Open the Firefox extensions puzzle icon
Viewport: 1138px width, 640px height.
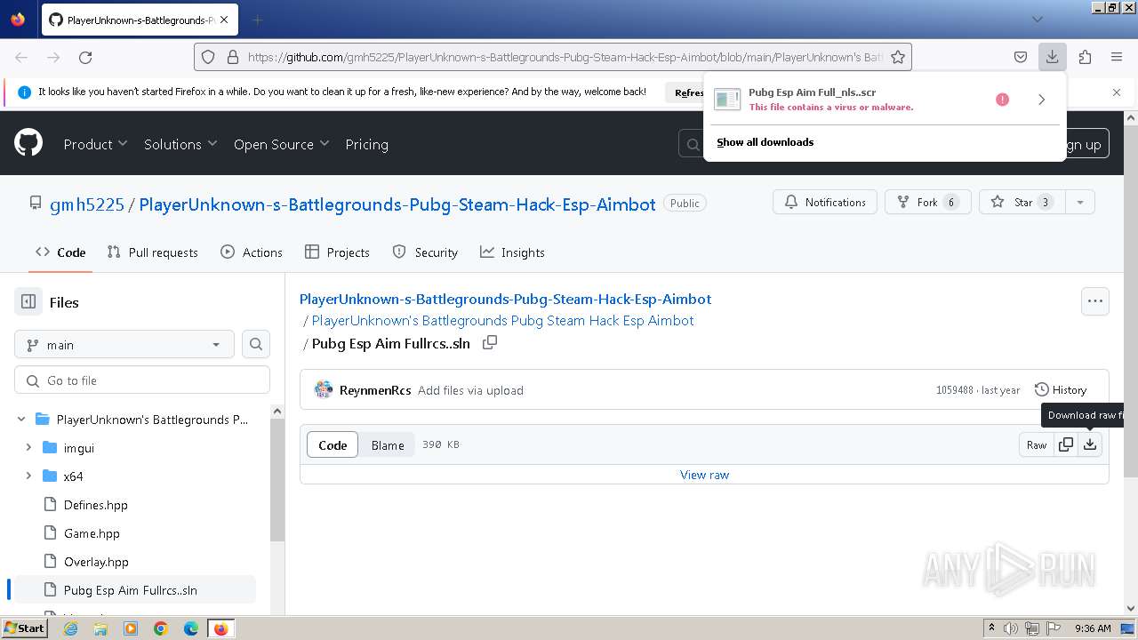1085,57
